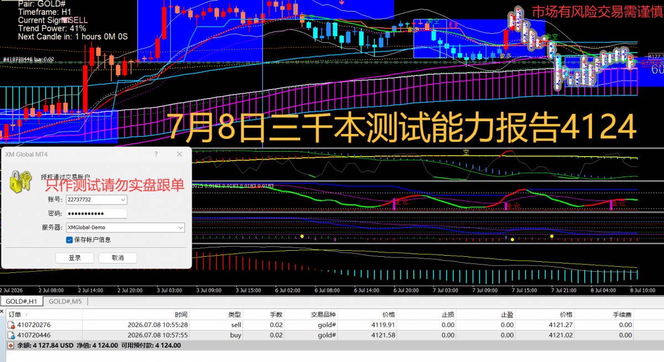Click the Current Signal SELL indicator text

pos(53,20)
